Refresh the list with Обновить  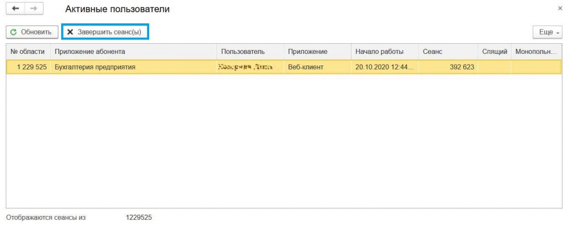[32, 32]
